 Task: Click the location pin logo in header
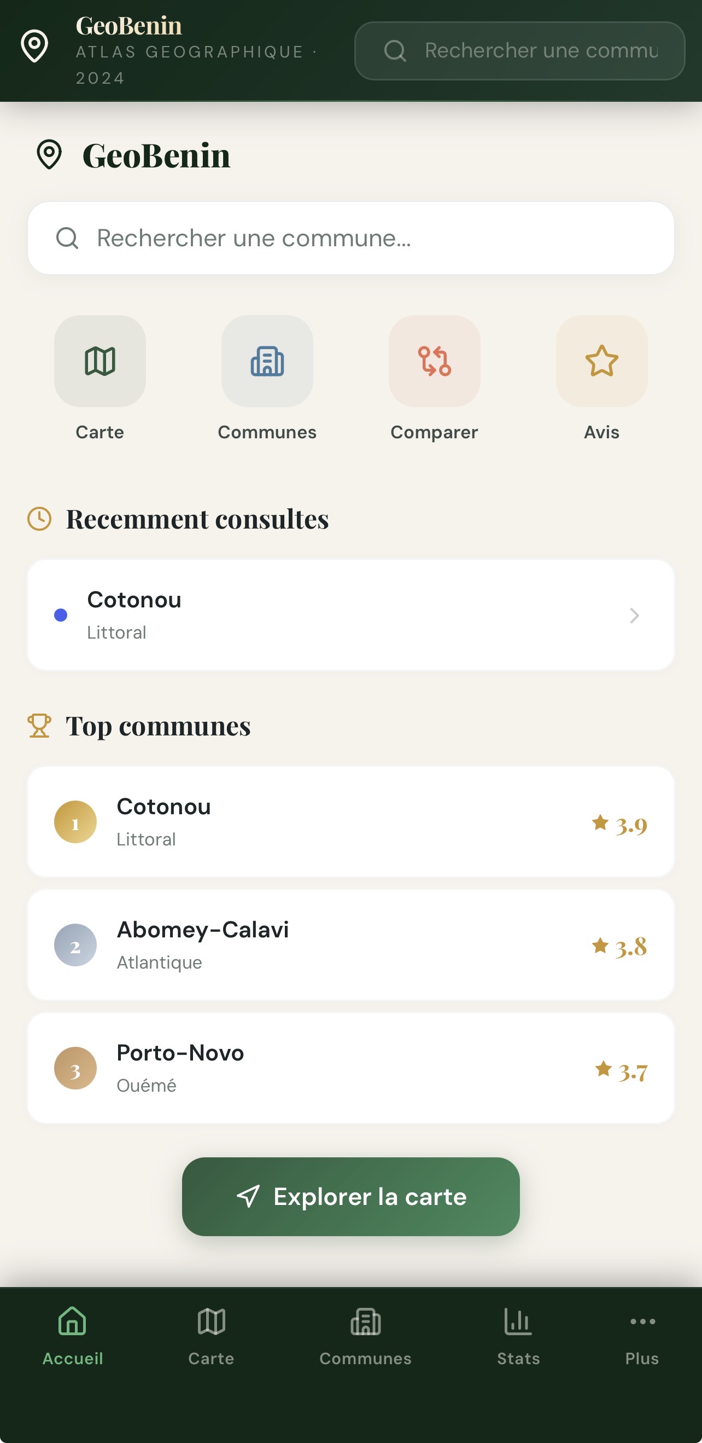tap(34, 46)
